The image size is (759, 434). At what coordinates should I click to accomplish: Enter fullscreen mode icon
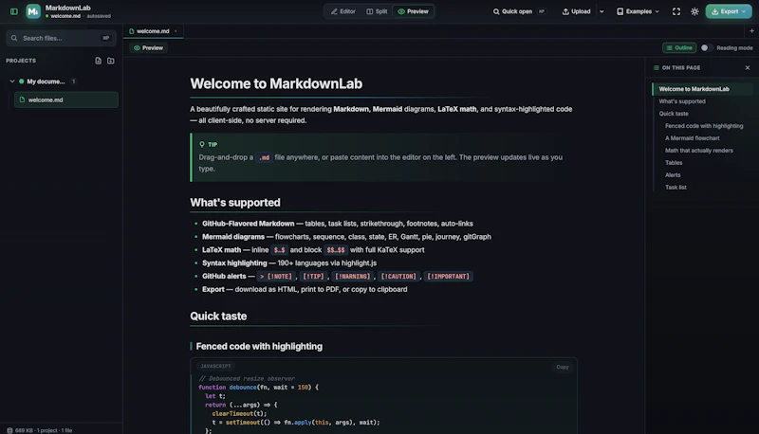(x=676, y=11)
